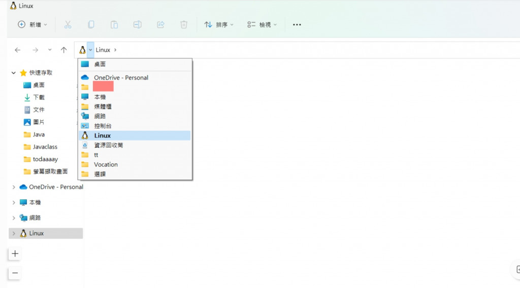The image size is (520, 288).
Task: Open the 排序 (Sort) dropdown
Action: pyautogui.click(x=219, y=24)
